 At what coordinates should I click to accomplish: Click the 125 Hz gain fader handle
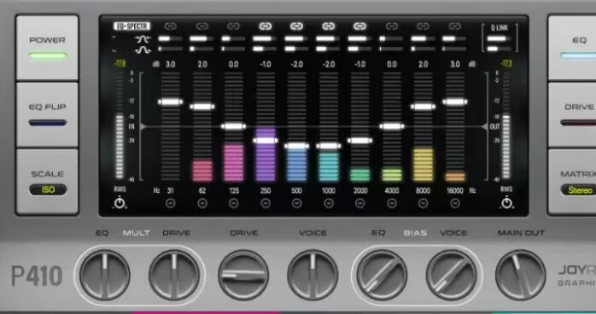click(x=234, y=126)
